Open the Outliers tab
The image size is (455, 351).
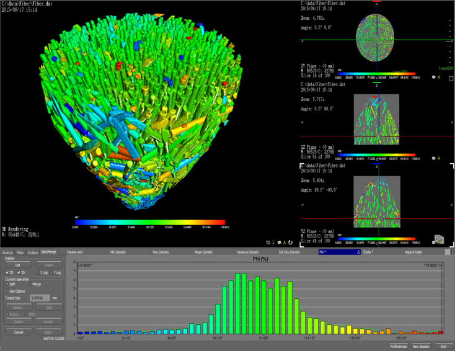pyautogui.click(x=32, y=252)
